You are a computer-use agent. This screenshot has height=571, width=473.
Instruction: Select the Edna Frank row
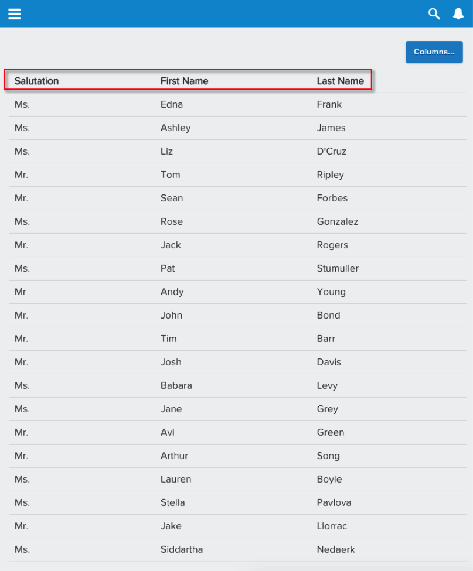coord(238,105)
